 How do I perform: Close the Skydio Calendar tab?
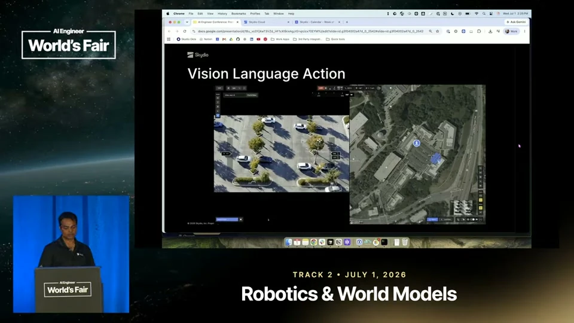339,22
